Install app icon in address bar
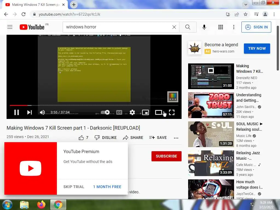Viewport: 280px width, 210px height. pyautogui.click(x=228, y=14)
